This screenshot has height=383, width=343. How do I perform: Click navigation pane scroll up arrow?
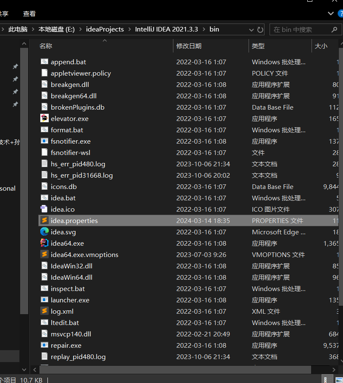pos(24,44)
